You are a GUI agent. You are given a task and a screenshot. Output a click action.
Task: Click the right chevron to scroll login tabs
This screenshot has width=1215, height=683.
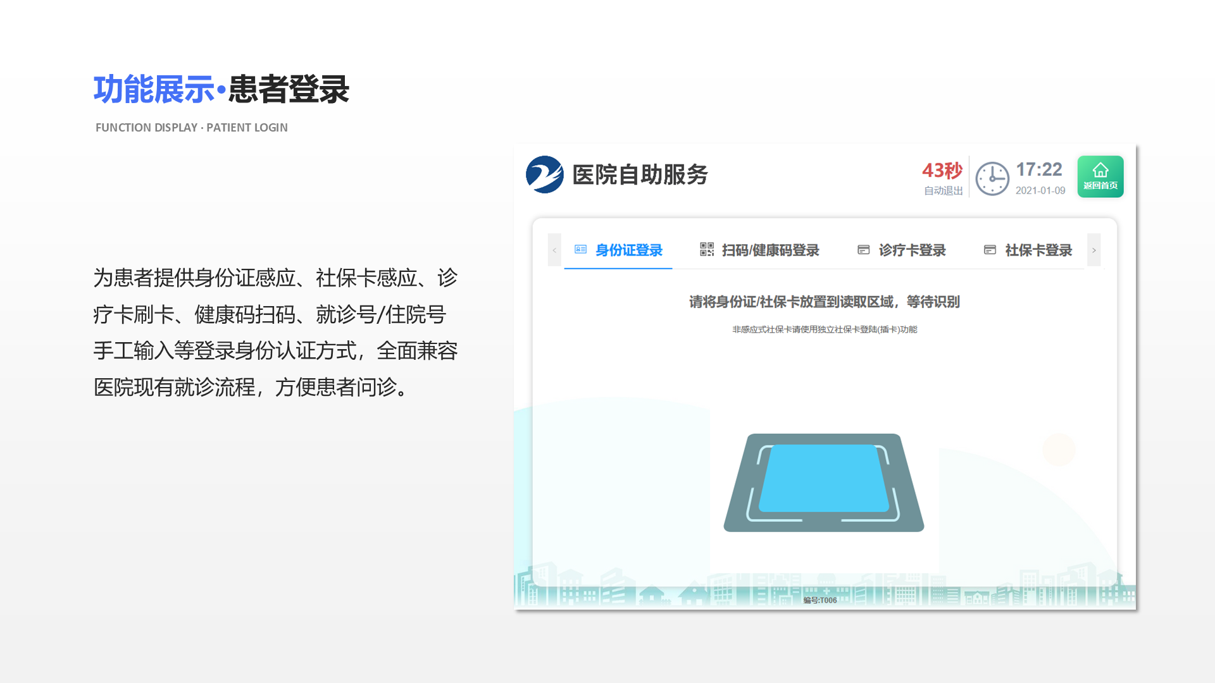[1094, 250]
